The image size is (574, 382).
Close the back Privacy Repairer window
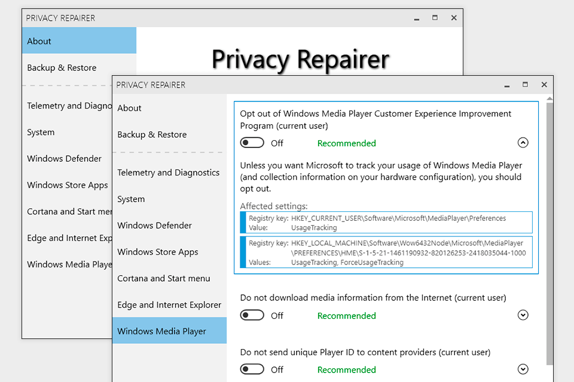[x=454, y=18]
